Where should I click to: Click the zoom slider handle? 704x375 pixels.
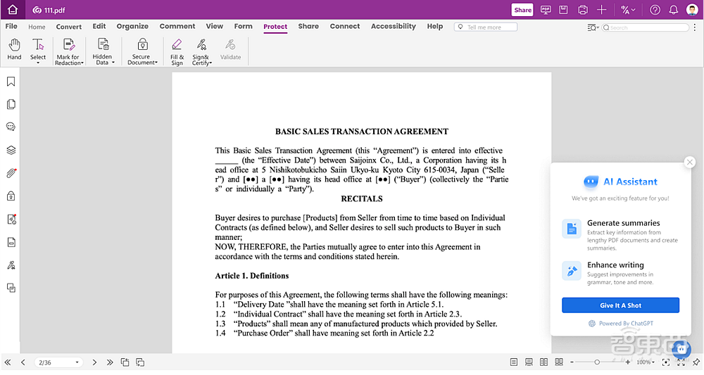597,362
